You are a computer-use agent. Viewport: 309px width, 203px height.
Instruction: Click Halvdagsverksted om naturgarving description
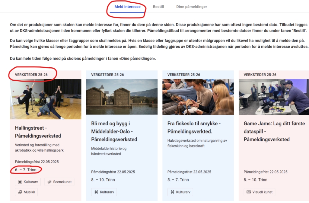(x=197, y=143)
